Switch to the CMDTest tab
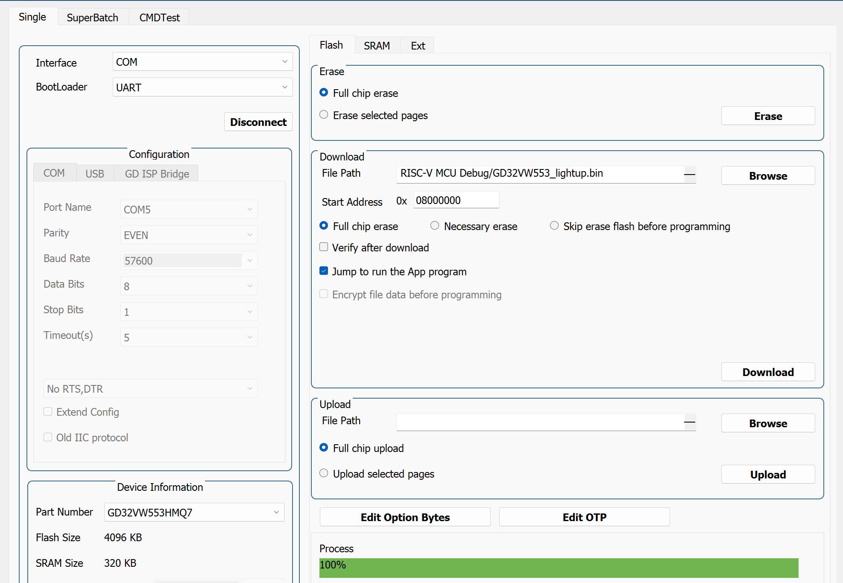 (x=159, y=17)
